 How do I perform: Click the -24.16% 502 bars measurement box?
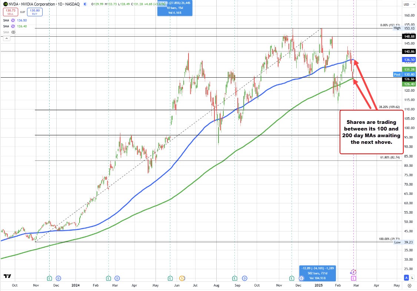click(x=317, y=273)
